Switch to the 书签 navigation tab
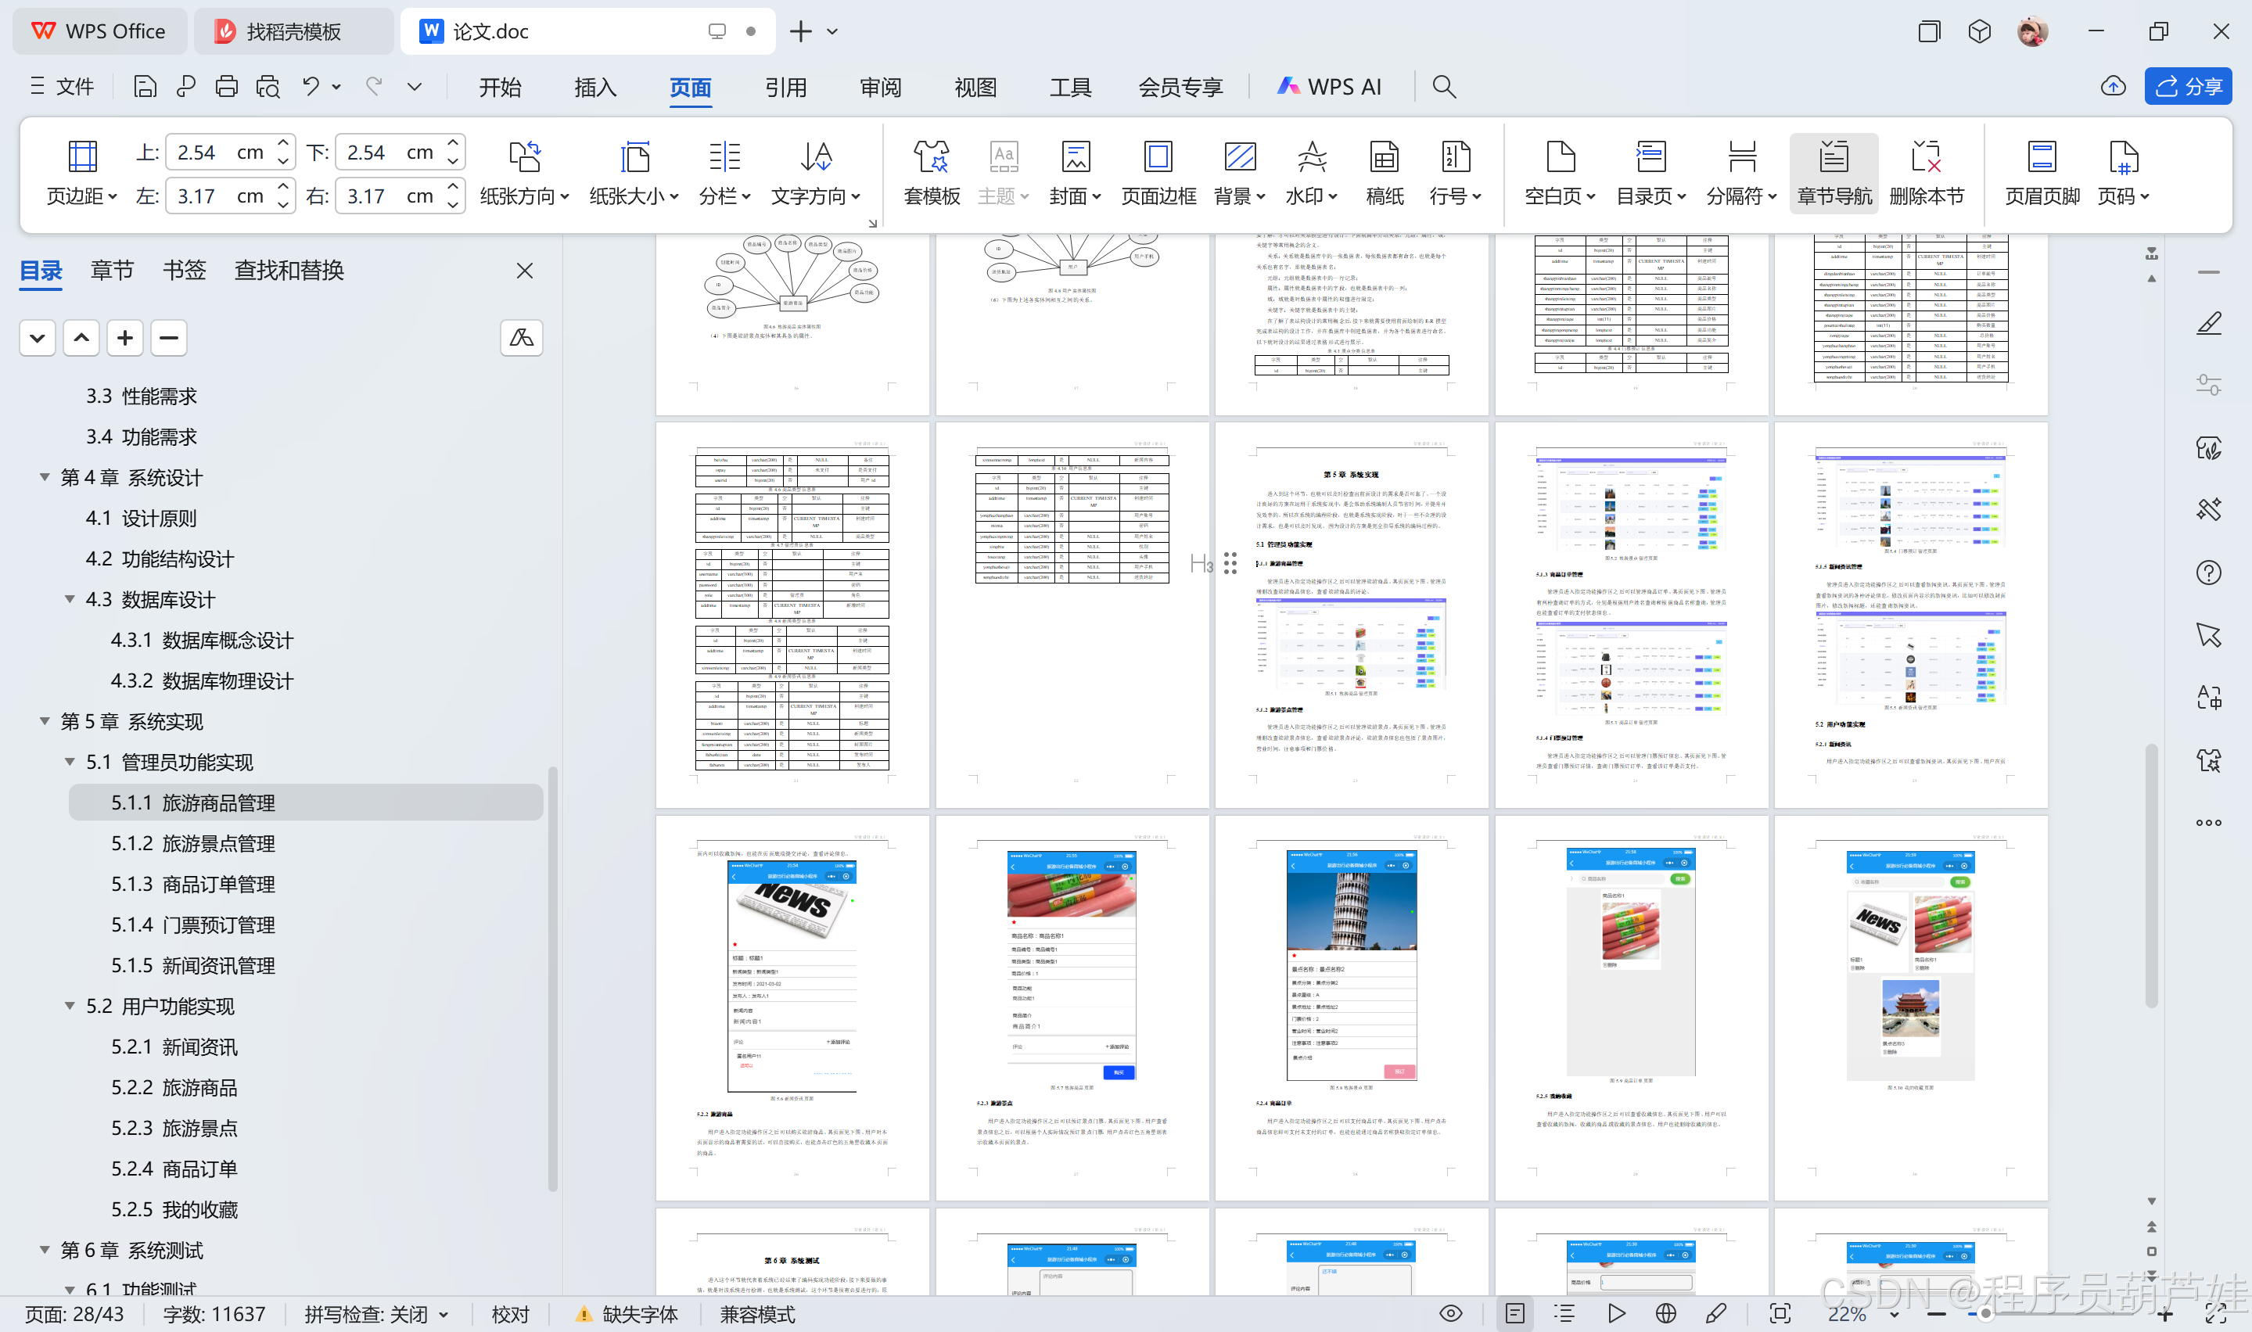The image size is (2252, 1332). coord(184,270)
